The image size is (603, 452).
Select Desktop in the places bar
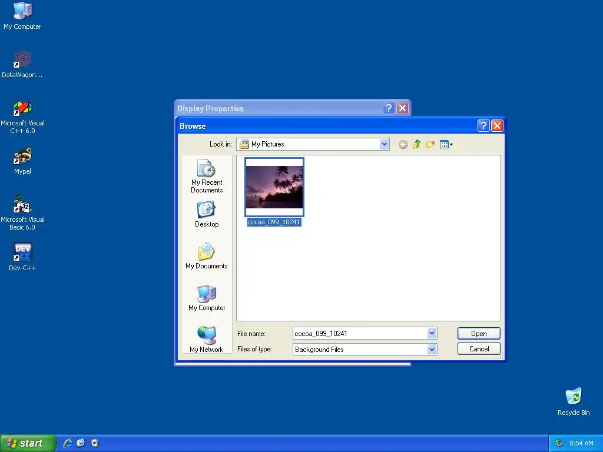207,214
